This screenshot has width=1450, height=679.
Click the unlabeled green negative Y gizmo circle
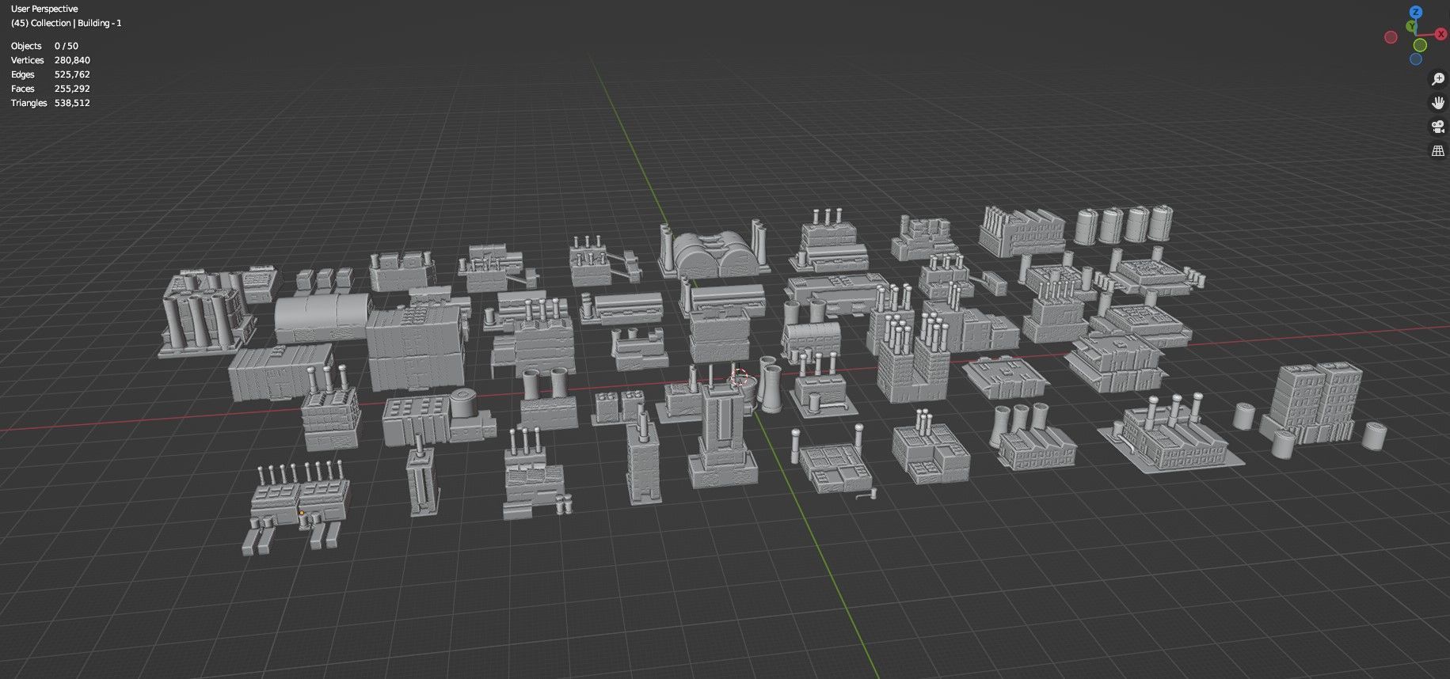point(1420,45)
